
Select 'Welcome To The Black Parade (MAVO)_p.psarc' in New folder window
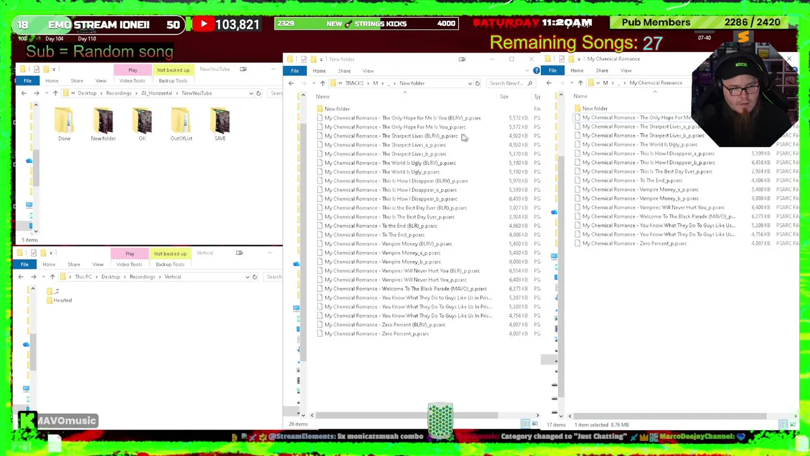click(401, 289)
